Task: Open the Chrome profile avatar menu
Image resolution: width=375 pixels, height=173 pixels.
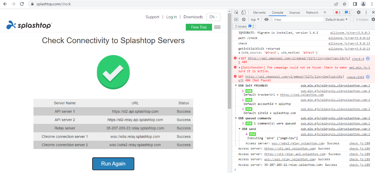Action: click(x=363, y=4)
